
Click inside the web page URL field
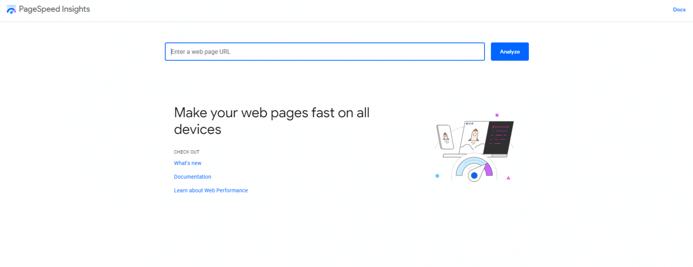pyautogui.click(x=324, y=51)
